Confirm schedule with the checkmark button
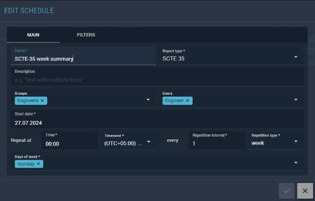 pyautogui.click(x=287, y=191)
